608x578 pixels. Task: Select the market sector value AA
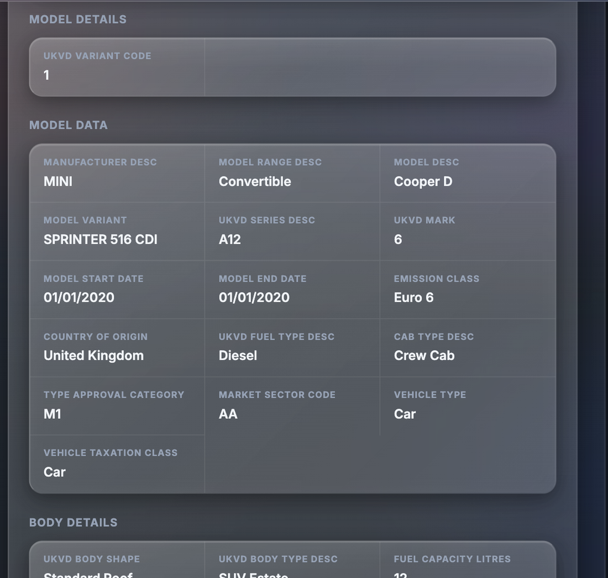pos(228,414)
